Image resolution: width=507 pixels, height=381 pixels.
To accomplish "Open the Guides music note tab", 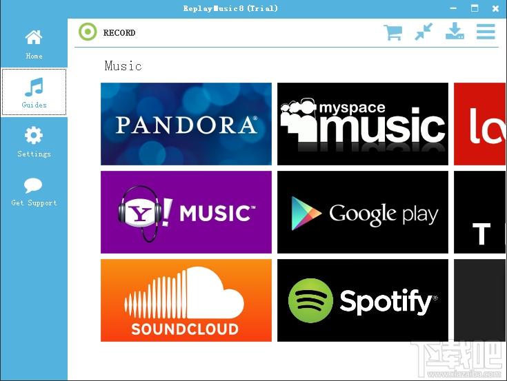I will [x=34, y=92].
